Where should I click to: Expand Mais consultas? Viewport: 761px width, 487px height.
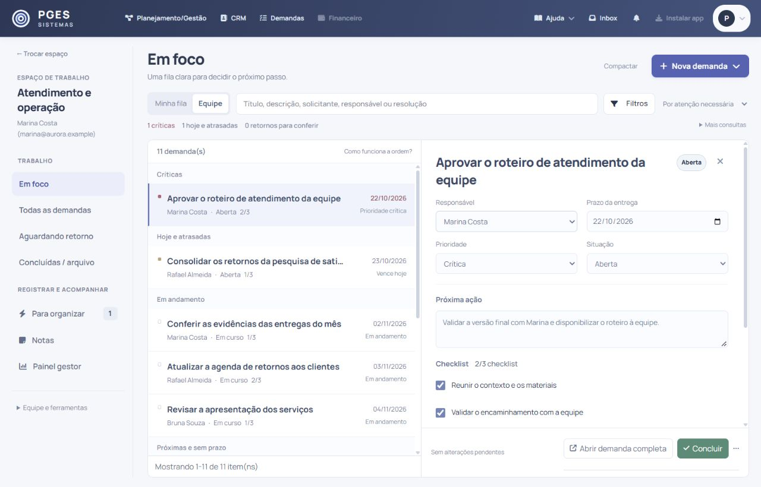pyautogui.click(x=722, y=125)
